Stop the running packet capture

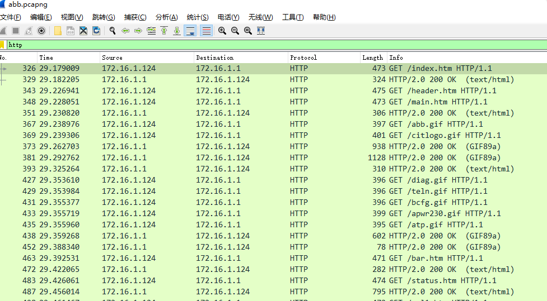tap(15, 31)
